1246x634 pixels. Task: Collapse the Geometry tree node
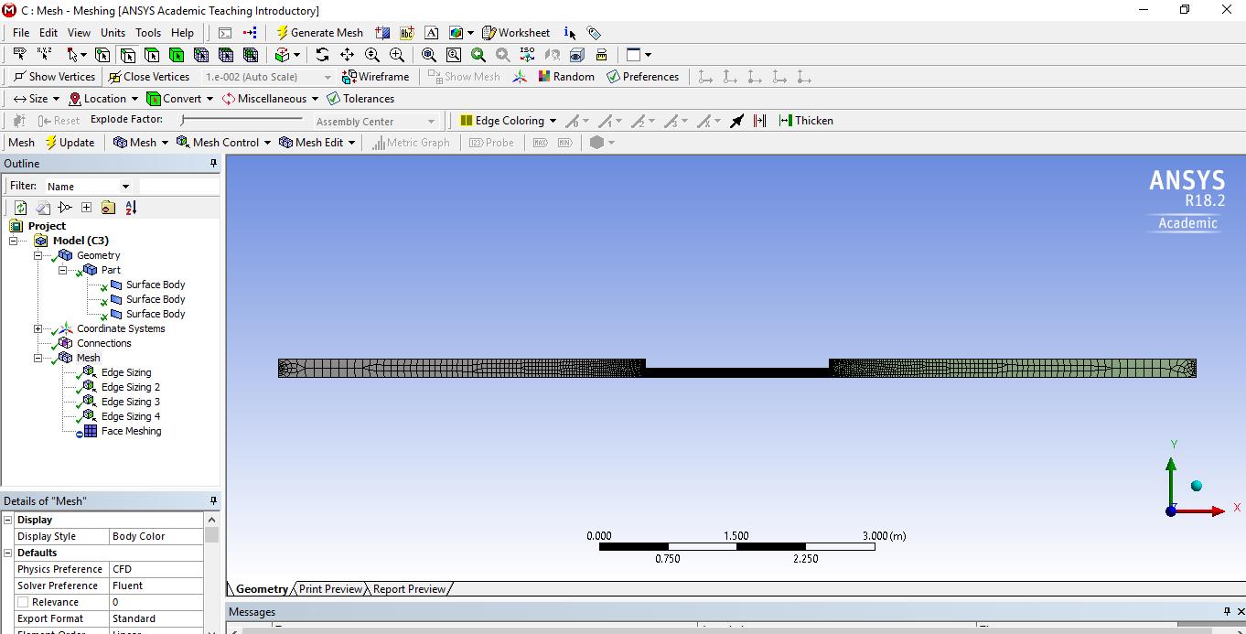point(38,255)
